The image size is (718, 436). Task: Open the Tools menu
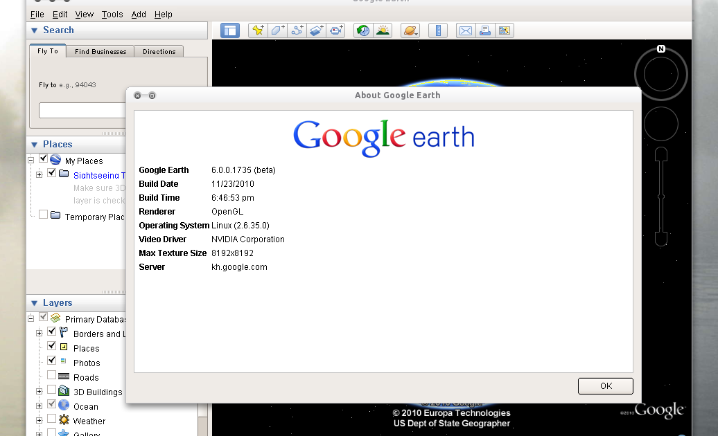[112, 14]
